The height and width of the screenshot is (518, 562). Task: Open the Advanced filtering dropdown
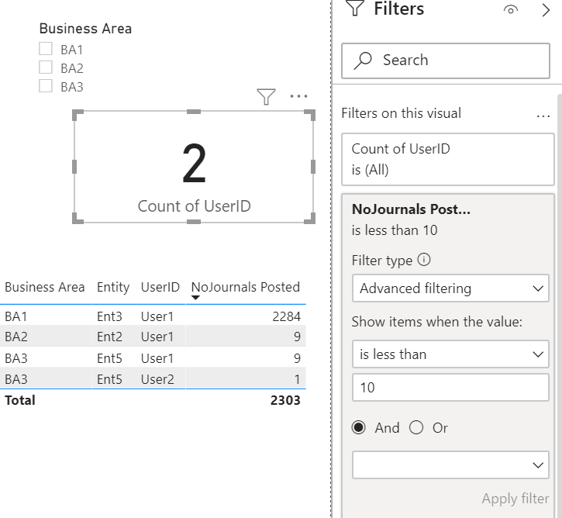coord(450,288)
